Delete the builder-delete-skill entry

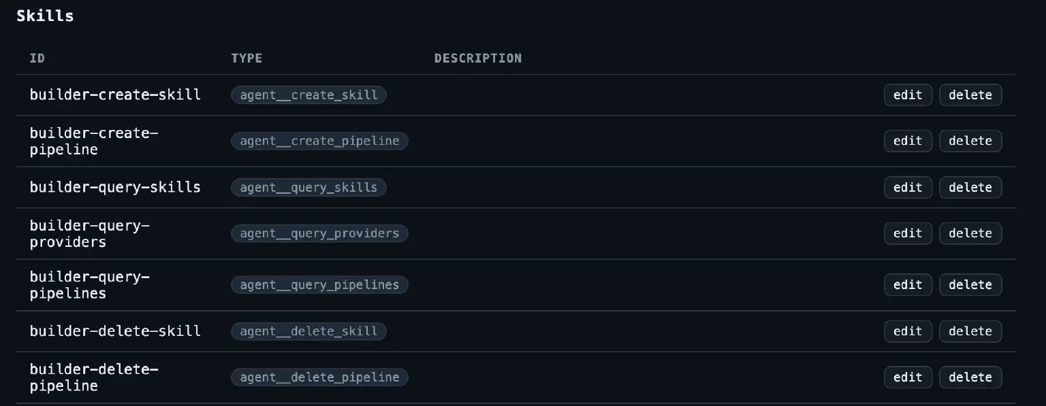click(x=970, y=331)
